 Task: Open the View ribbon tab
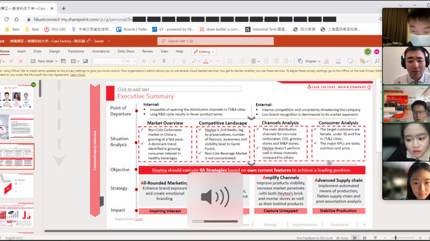[164, 52]
